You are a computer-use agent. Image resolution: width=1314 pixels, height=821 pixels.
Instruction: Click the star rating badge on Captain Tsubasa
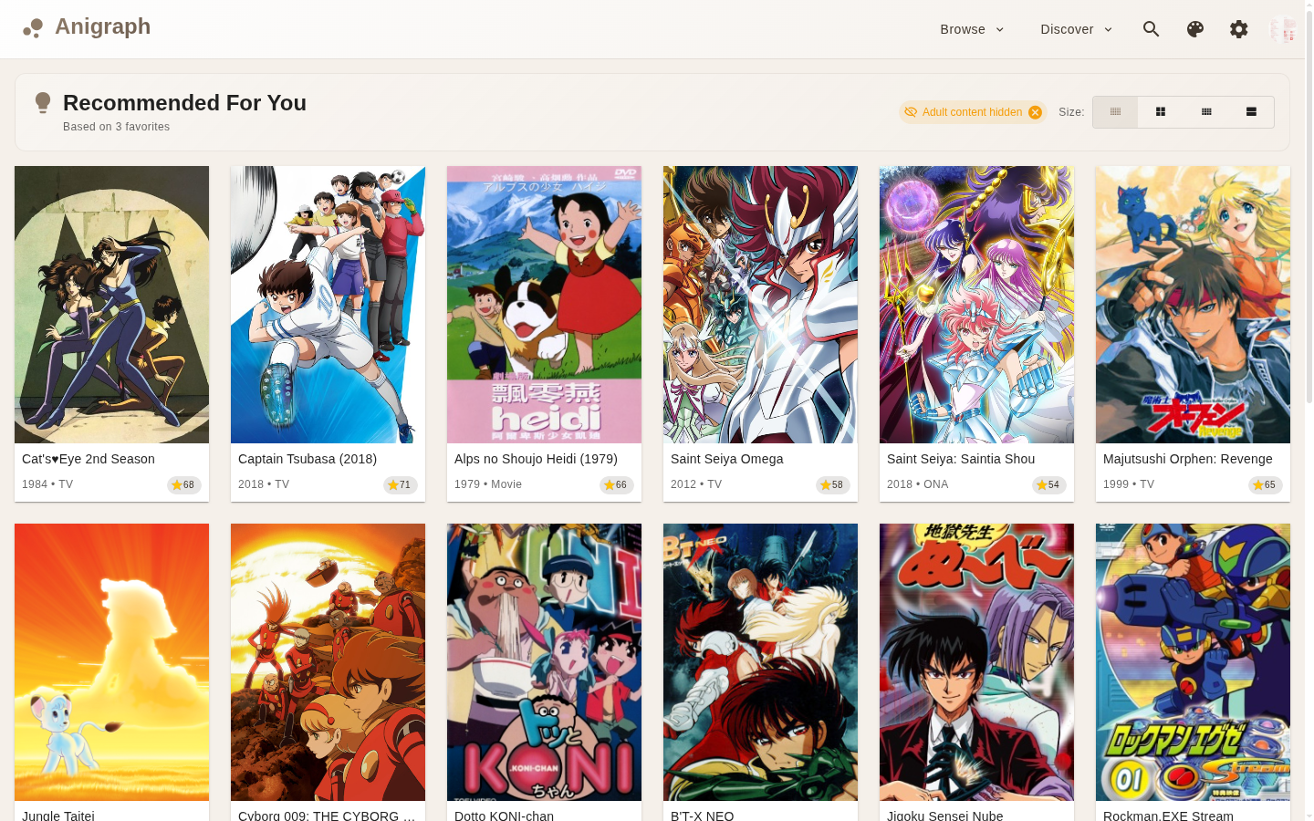pyautogui.click(x=400, y=485)
